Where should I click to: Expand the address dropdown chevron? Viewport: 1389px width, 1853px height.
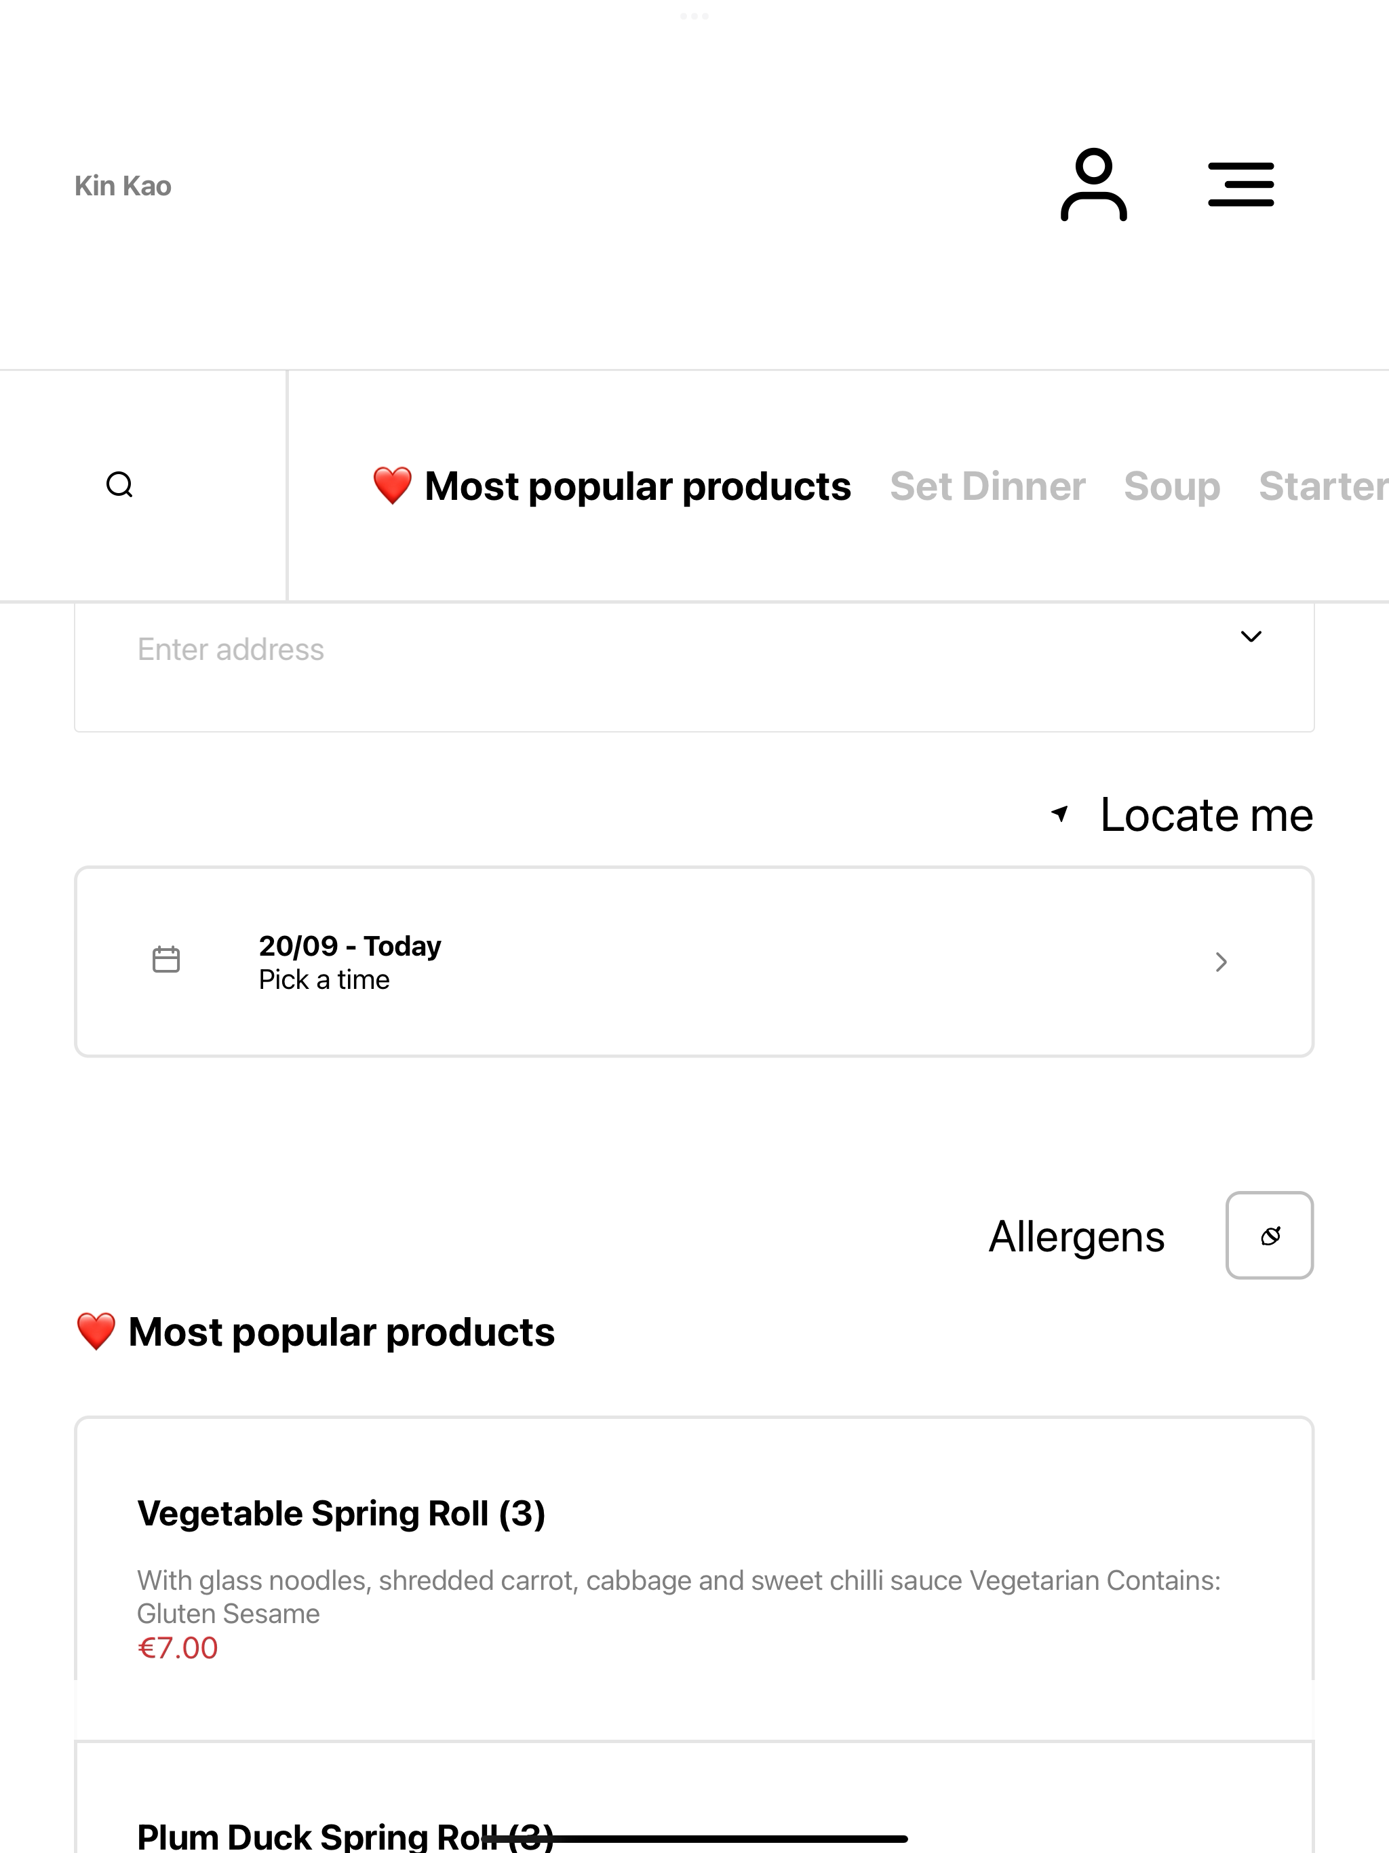(x=1251, y=637)
